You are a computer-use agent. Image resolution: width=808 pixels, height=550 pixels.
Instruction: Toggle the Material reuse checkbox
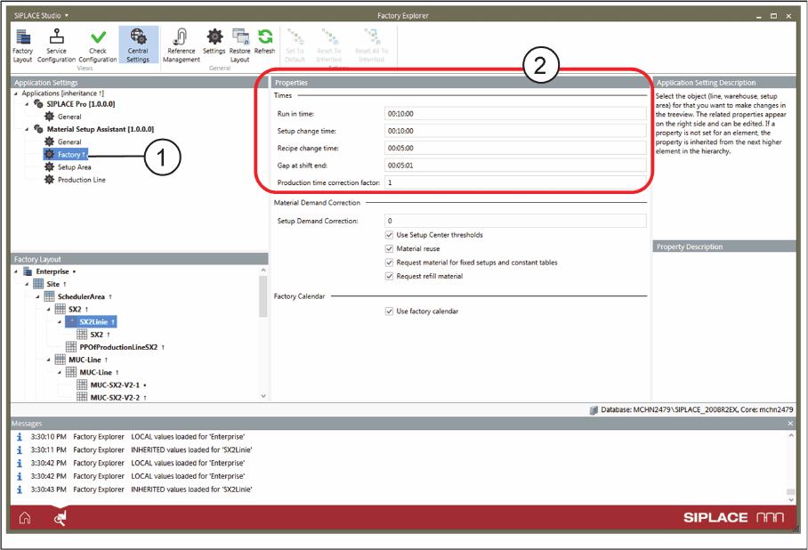(x=389, y=249)
